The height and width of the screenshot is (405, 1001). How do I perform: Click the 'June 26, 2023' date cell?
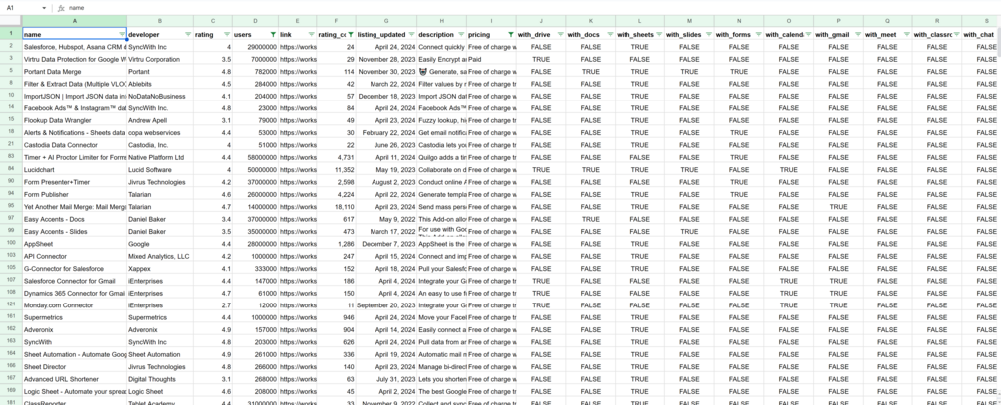click(x=386, y=145)
